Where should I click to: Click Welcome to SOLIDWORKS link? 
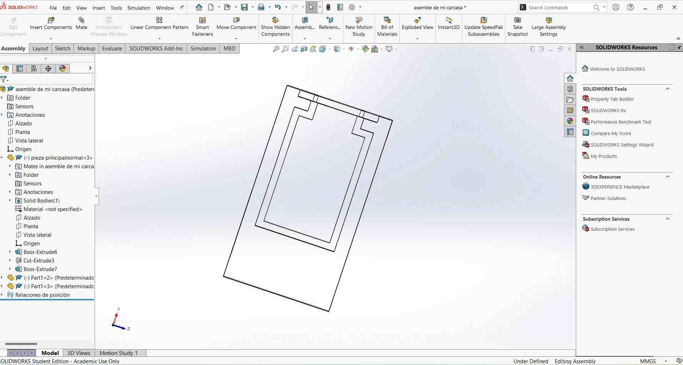(617, 69)
